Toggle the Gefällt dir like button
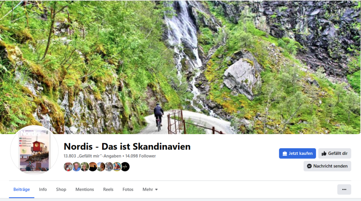Viewport: 361px width, 201px height. tap(335, 153)
